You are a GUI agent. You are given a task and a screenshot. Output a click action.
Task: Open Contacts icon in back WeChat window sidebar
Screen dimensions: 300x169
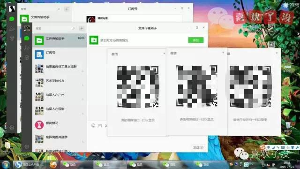(12, 29)
